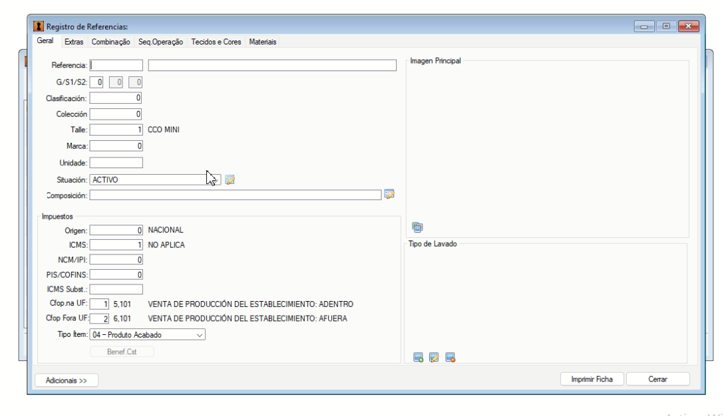The height and width of the screenshot is (416, 724).
Task: Focus the Marca input field
Action: (116, 146)
